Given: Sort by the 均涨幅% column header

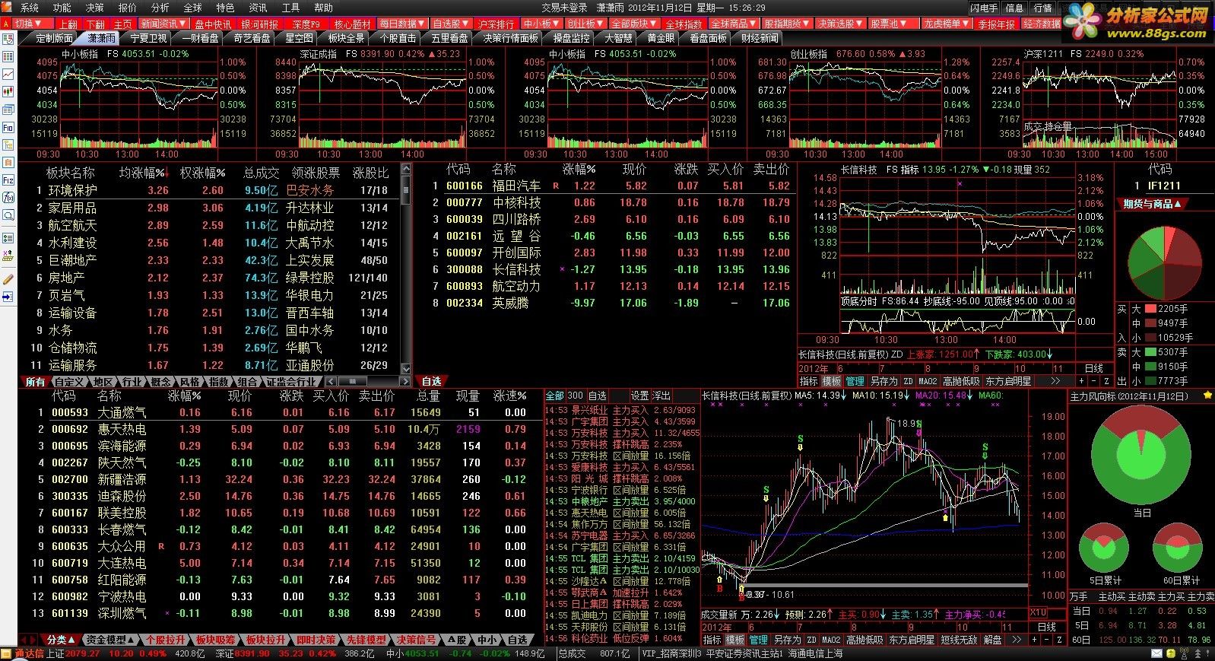Looking at the screenshot, I should pyautogui.click(x=143, y=173).
